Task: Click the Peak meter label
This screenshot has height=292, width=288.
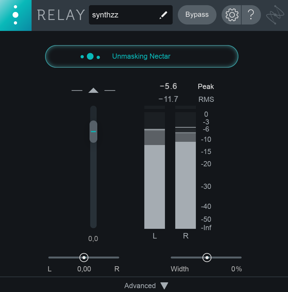Action: tap(206, 87)
